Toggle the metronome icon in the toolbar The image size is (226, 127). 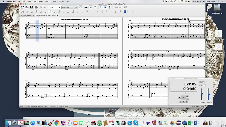pos(110,7)
